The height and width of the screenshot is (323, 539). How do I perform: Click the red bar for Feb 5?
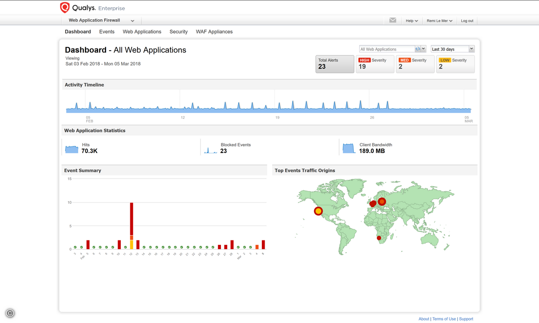click(88, 244)
